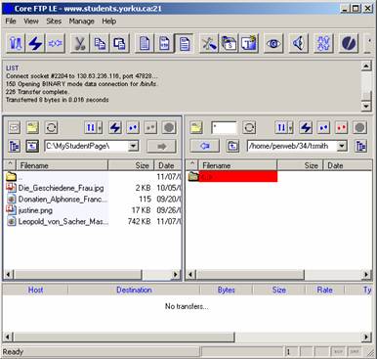The width and height of the screenshot is (377, 359).
Task: Click the Copy icon in main toolbar
Action: coord(100,43)
